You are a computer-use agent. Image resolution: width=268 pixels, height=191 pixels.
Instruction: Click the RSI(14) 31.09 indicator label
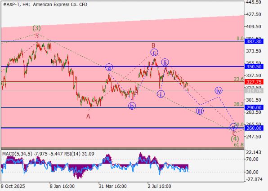coord(79,154)
